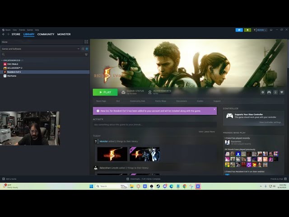Open second DLC activity thumbnail
The height and width of the screenshot is (217, 289).
(x=144, y=154)
